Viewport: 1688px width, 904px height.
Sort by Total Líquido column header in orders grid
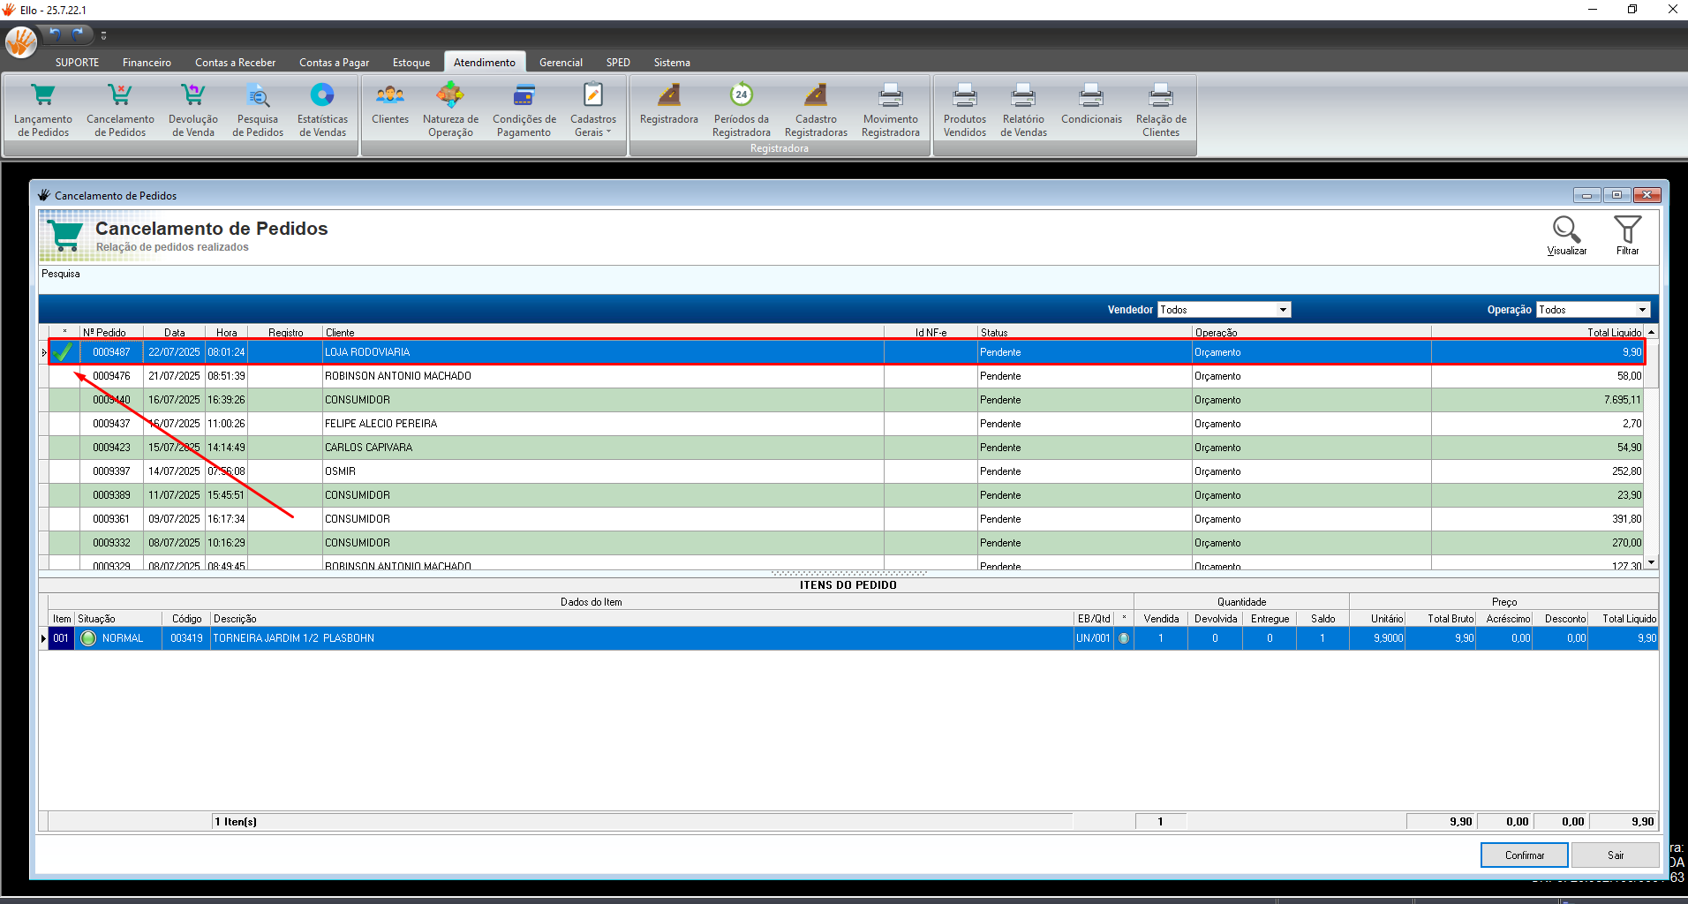(x=1537, y=333)
